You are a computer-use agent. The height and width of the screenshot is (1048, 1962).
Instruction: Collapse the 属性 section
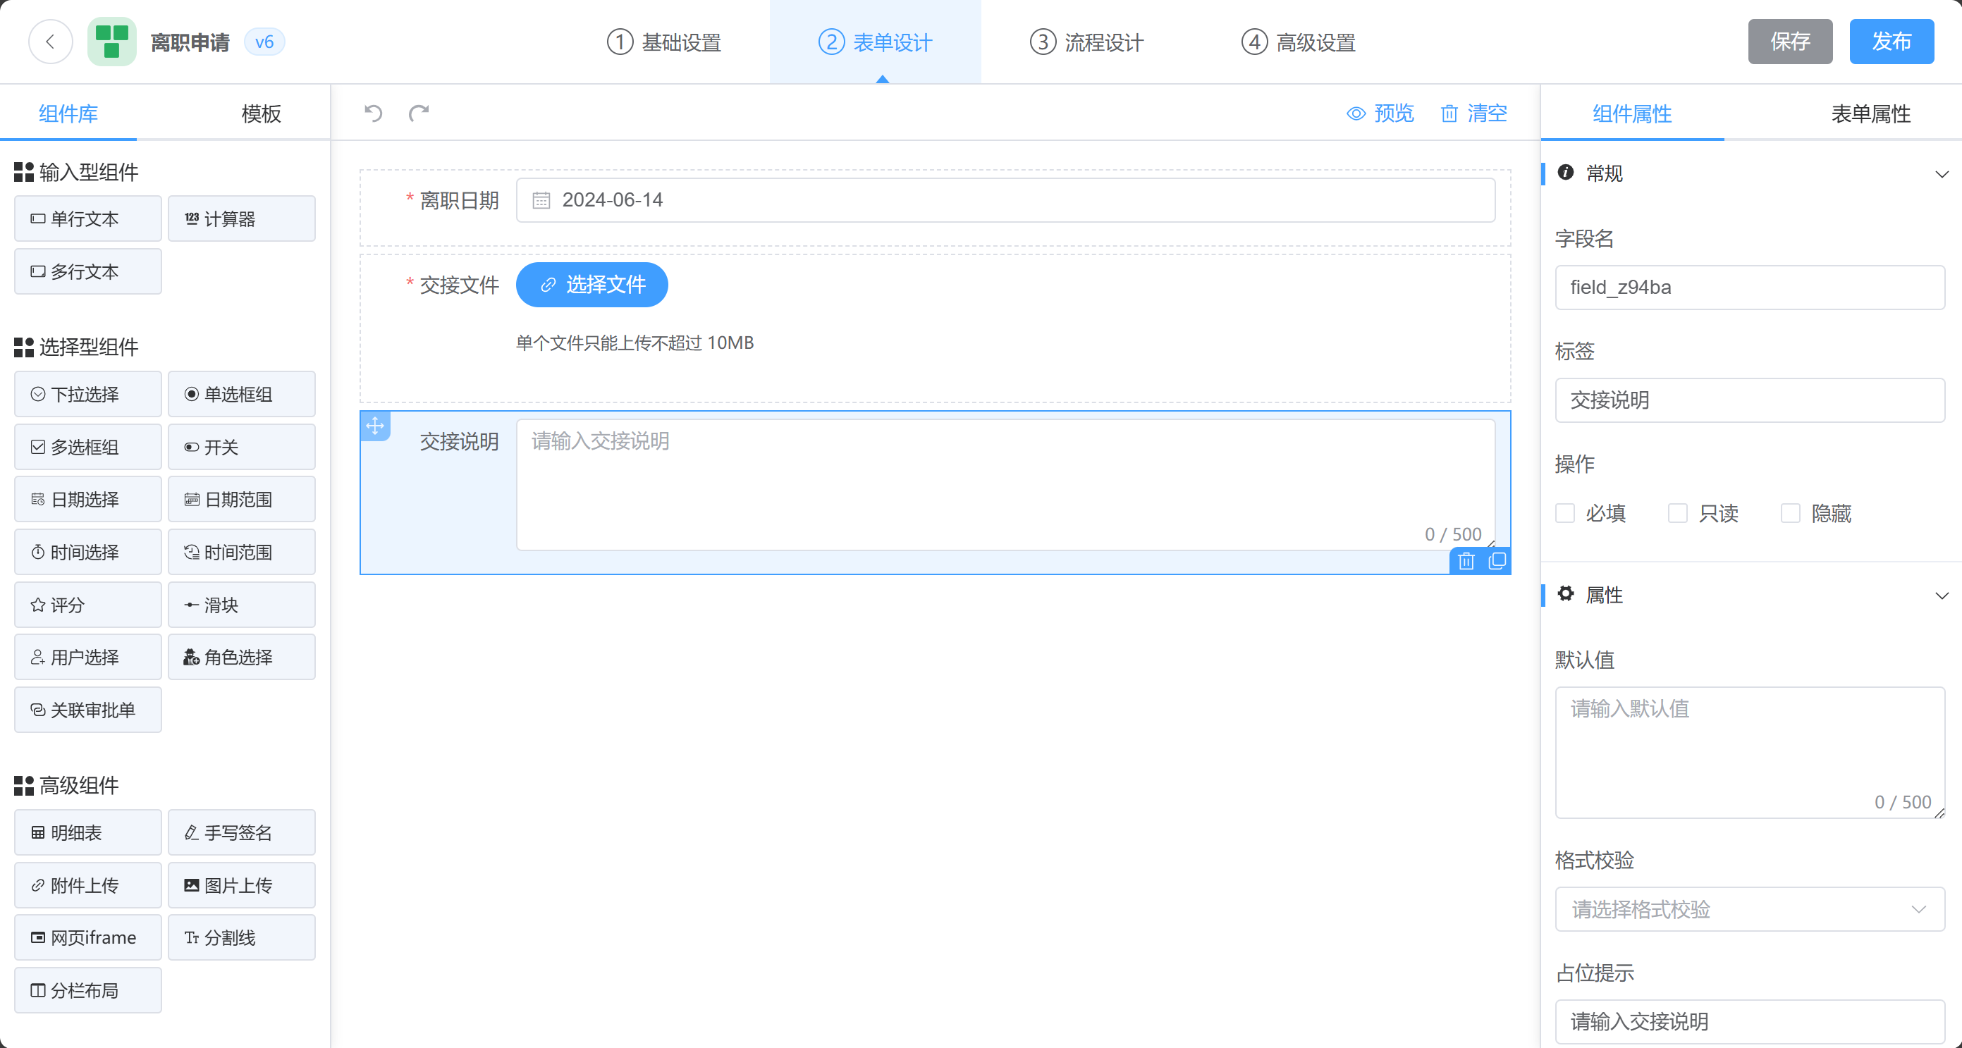[x=1942, y=596]
